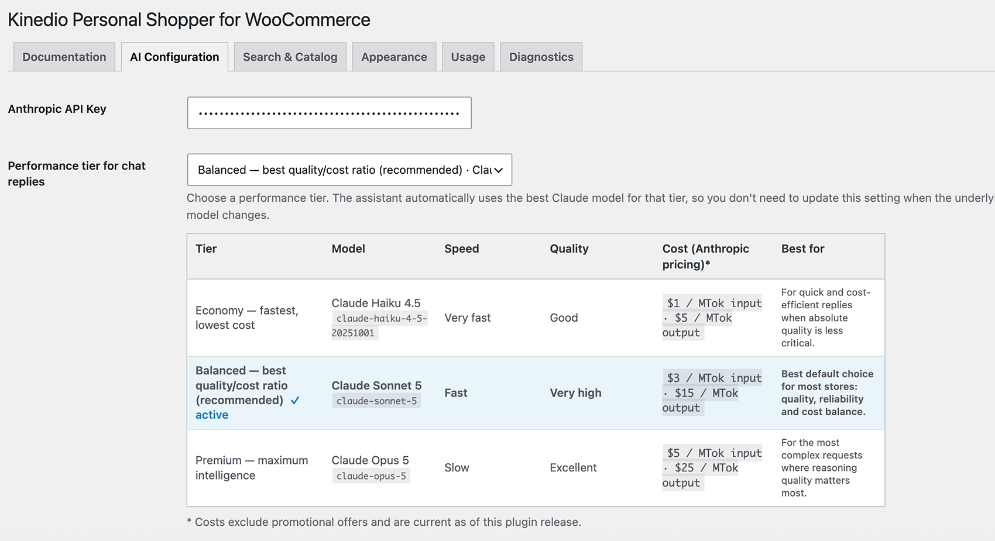
Task: Click the Speed column header
Action: 462,249
